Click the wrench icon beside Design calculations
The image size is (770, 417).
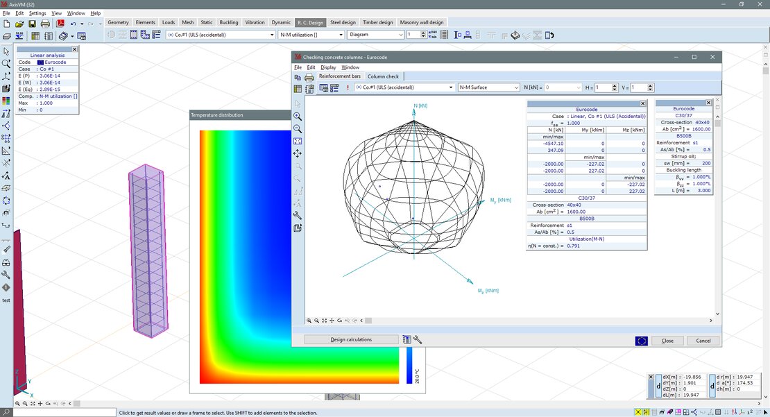(418, 340)
